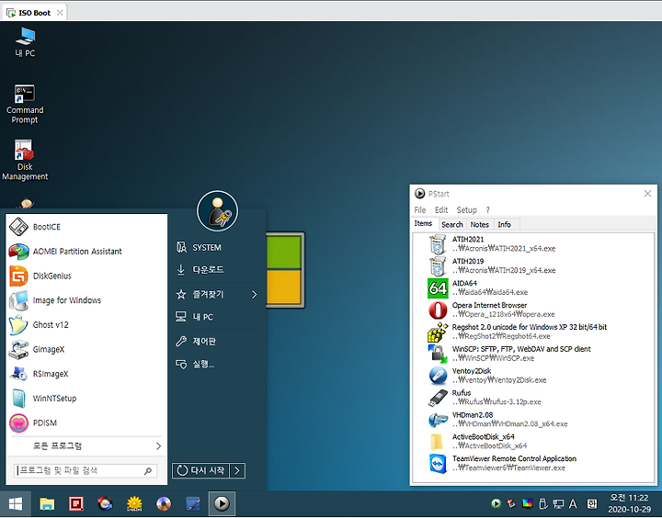Expand 모든 프로그램 list
Viewport: 662px width, 518px height.
pos(86,445)
